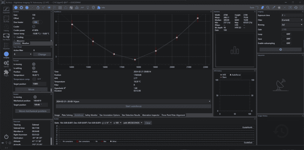Viewport: 304px width, 150px height.
Task: Open the Options gear section
Action: point(6,64)
